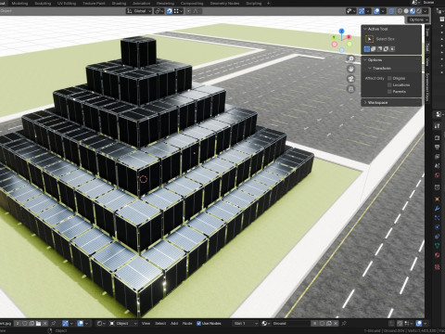Click the Select Box tool icon
This screenshot has height=334, width=445.
point(369,39)
